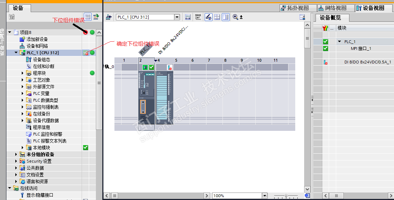The height and width of the screenshot is (200, 394).
Task: Select 语言和资源 tree item
Action: [37, 181]
